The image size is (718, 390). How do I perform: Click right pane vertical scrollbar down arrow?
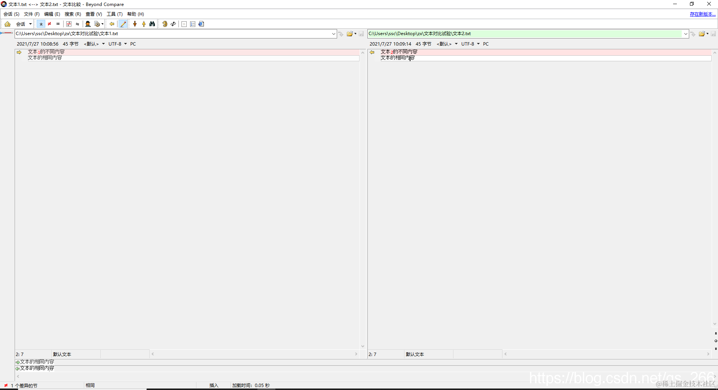[x=715, y=324]
